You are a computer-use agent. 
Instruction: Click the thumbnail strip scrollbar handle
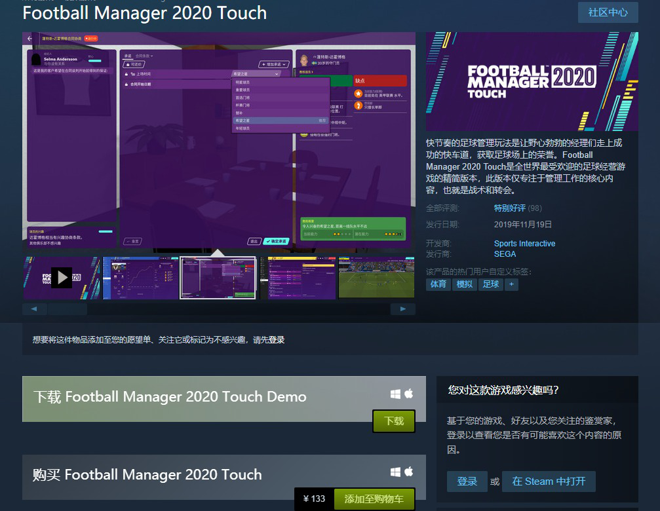click(68, 309)
